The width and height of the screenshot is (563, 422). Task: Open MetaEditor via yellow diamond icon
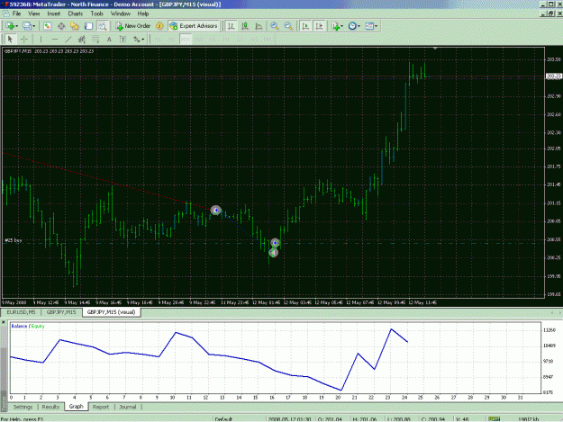coord(159,26)
